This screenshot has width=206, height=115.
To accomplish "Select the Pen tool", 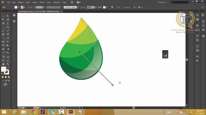I will [x=3, y=23].
